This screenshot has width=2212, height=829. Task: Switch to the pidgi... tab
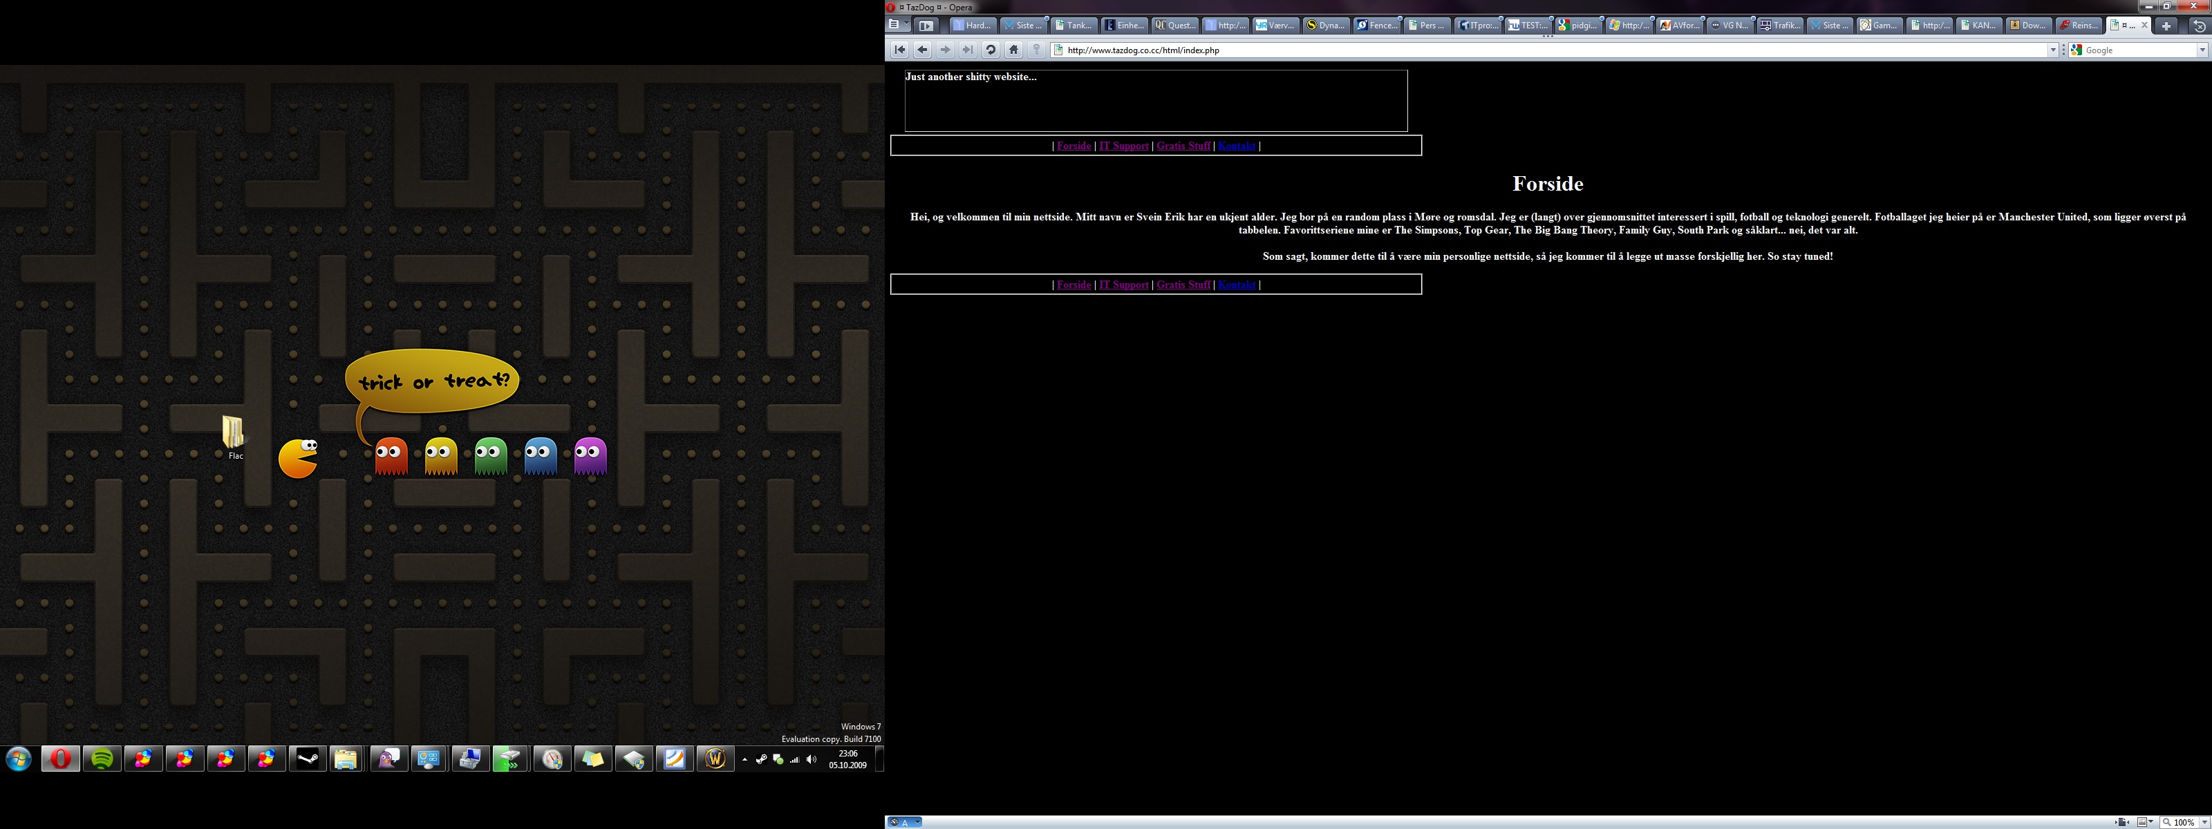click(x=1579, y=26)
